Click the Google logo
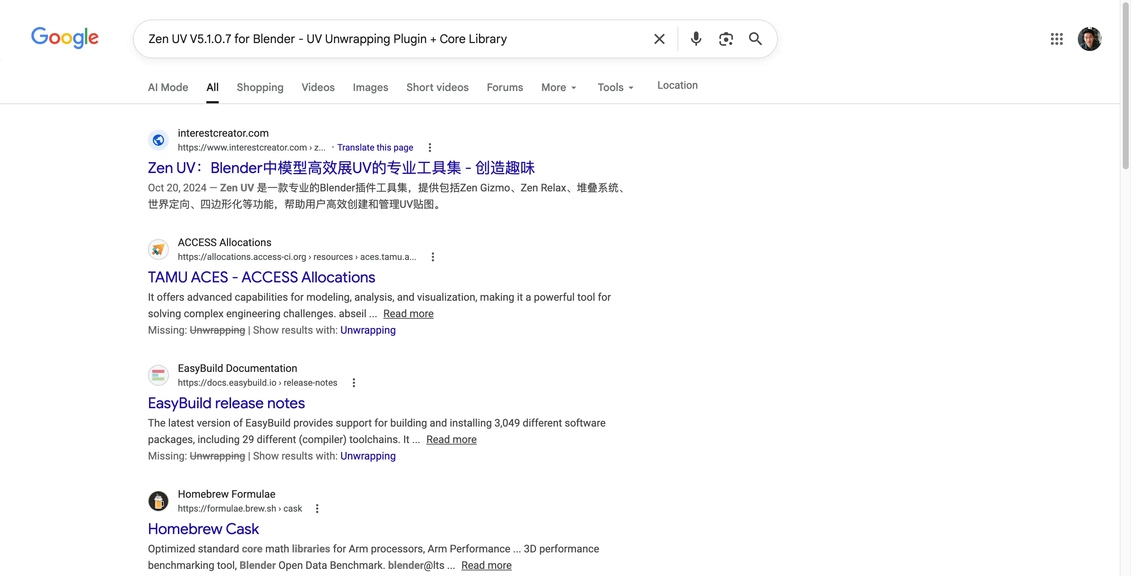Viewport: 1131px width, 576px height. (64, 38)
